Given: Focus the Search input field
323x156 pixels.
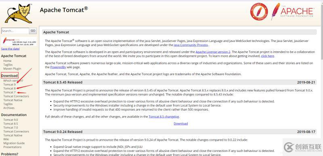Looking at the screenshot, I should click(x=15, y=31).
